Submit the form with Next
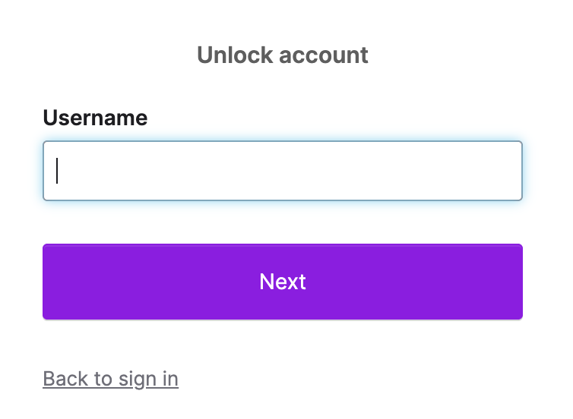The image size is (573, 419). [x=282, y=282]
